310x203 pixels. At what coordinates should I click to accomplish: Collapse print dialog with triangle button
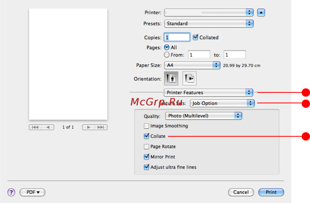(261, 12)
